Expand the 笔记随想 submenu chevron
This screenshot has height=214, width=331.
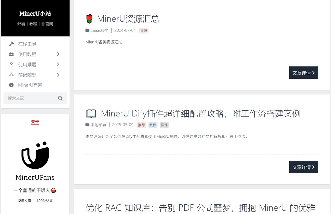click(58, 75)
